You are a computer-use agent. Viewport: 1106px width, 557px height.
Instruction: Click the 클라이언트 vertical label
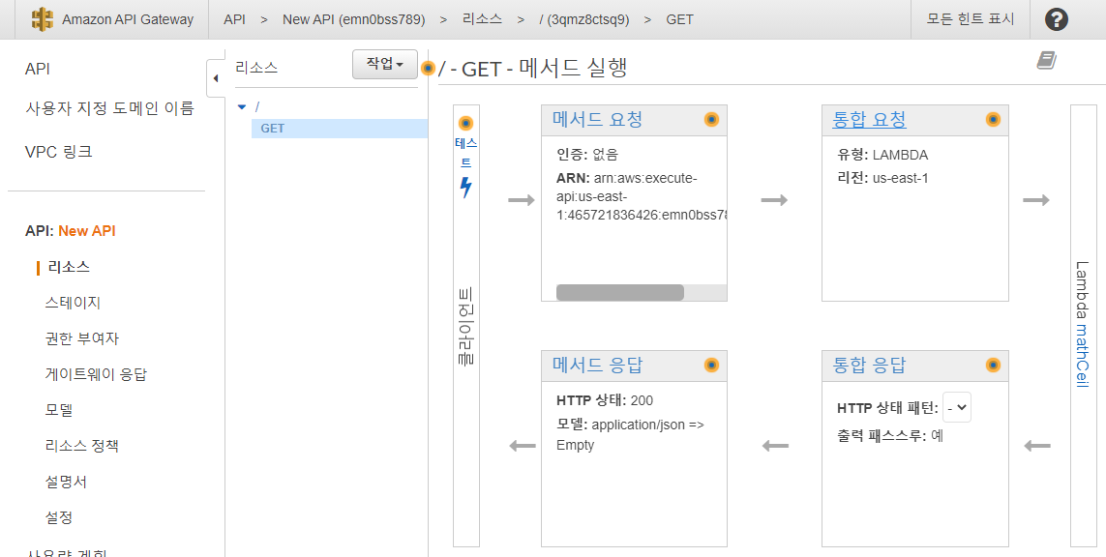465,326
